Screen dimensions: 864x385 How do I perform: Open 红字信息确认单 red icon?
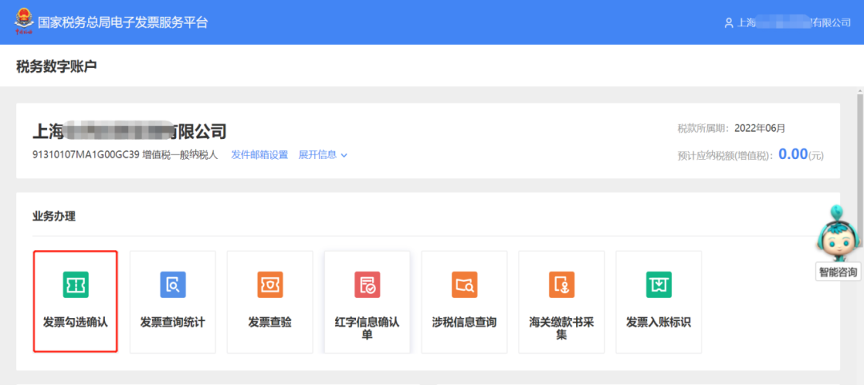tap(367, 285)
